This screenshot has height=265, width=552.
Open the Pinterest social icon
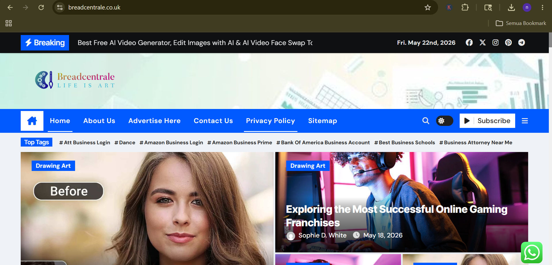coord(508,42)
